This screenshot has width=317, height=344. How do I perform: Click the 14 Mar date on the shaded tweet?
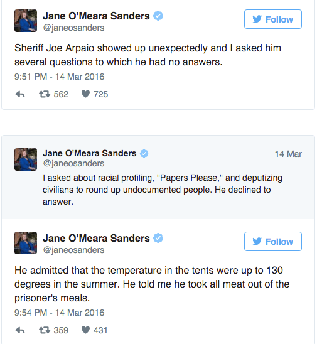coord(288,154)
